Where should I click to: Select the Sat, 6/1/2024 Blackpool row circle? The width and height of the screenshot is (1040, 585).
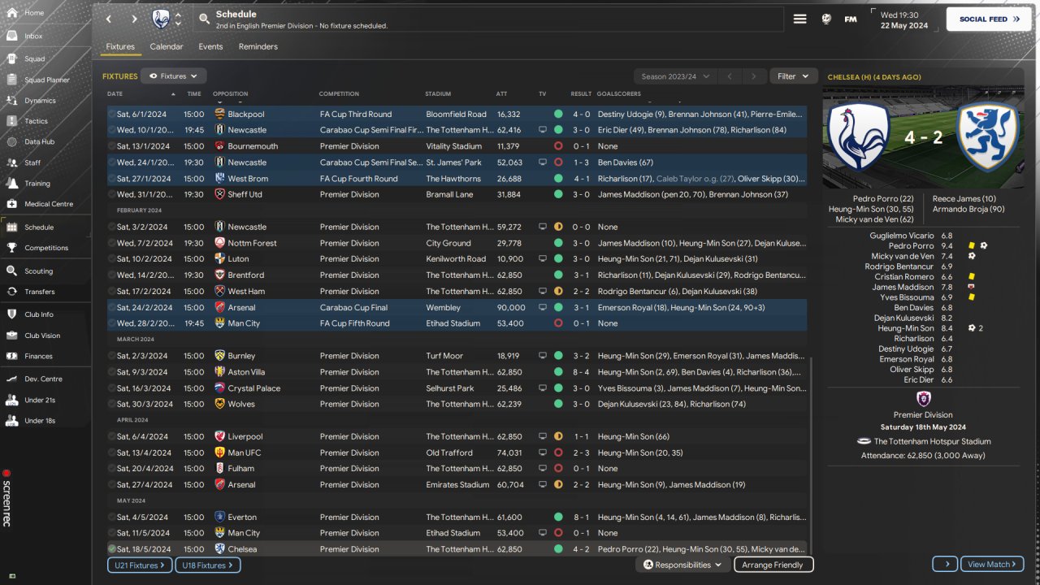[111, 115]
